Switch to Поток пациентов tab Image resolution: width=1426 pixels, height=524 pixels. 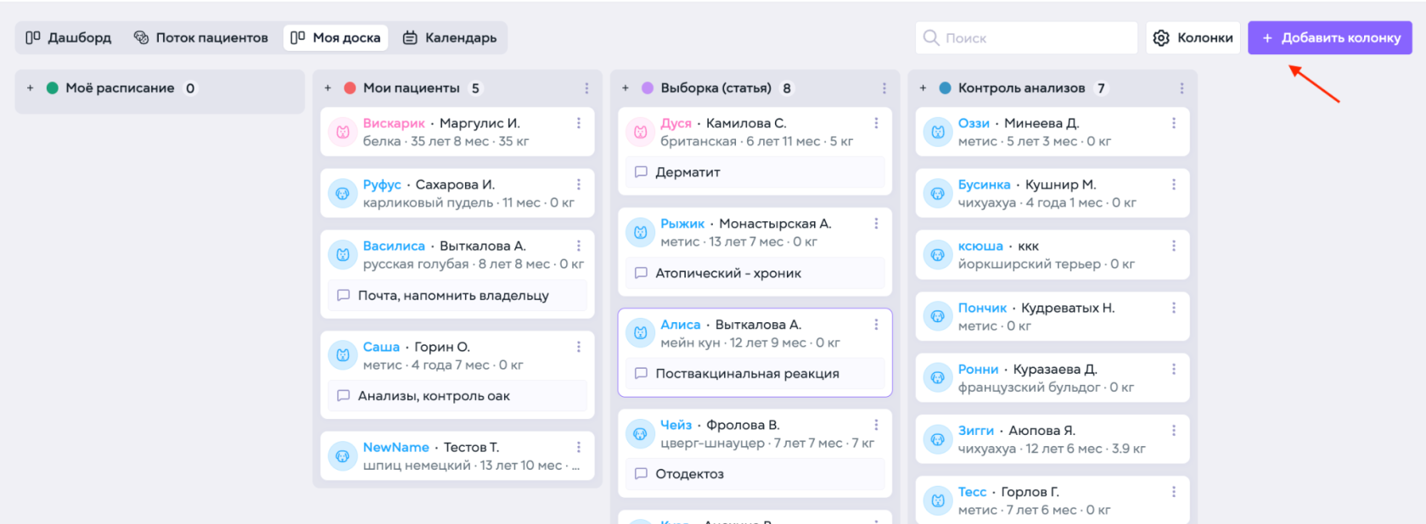(x=201, y=37)
